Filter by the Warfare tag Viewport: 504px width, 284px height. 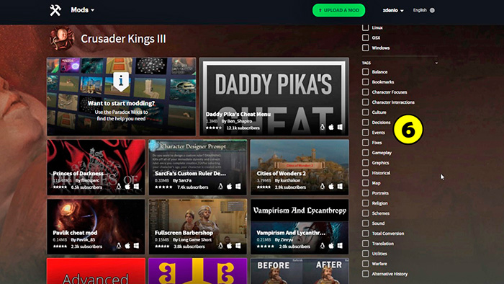pos(366,263)
